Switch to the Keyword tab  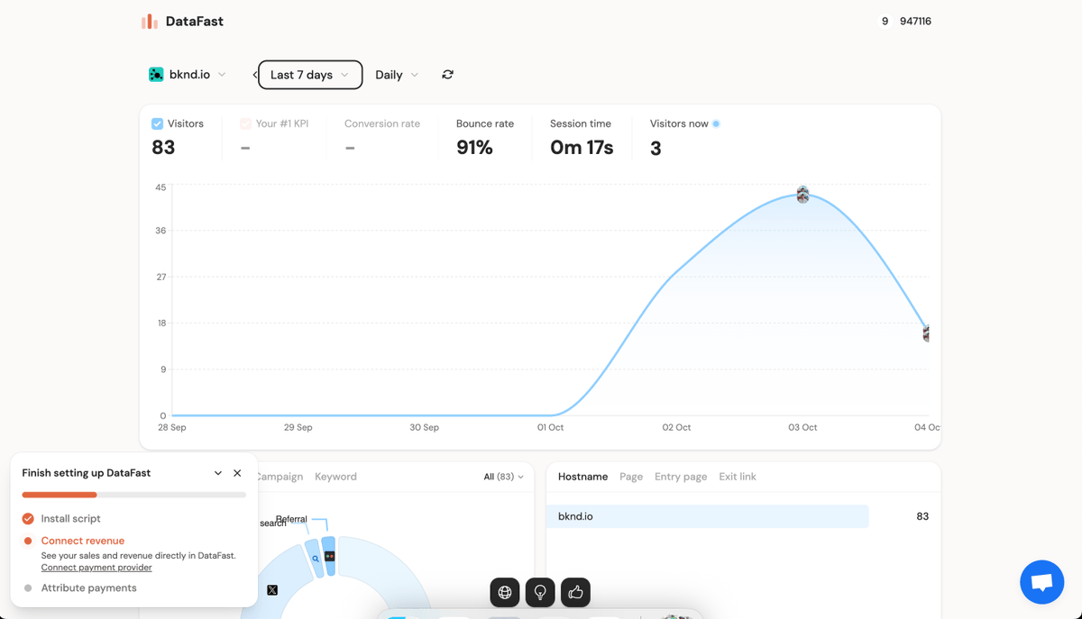tap(335, 477)
